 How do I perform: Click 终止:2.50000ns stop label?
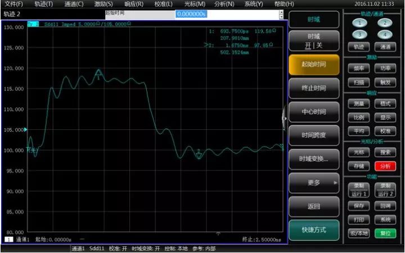pyautogui.click(x=262, y=240)
